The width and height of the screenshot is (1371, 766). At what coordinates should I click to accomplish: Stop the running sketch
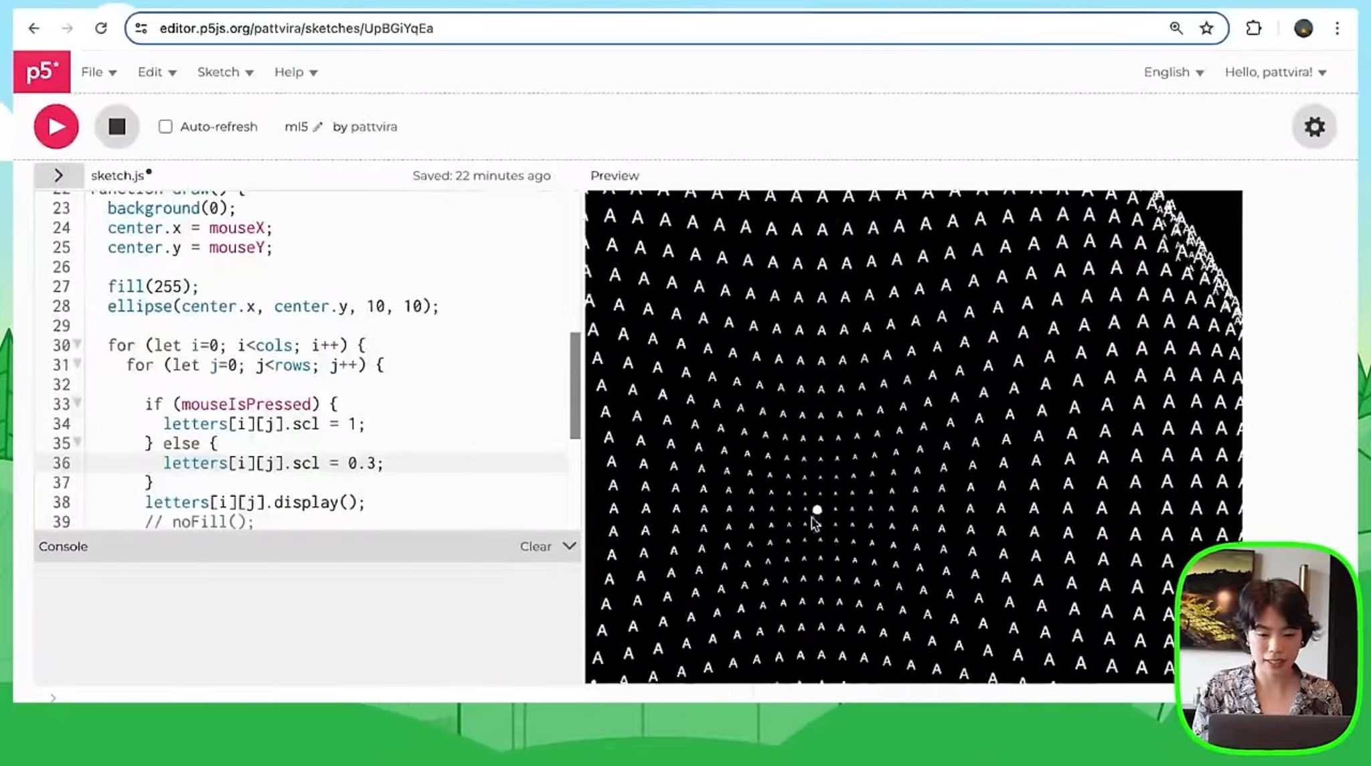tap(117, 127)
